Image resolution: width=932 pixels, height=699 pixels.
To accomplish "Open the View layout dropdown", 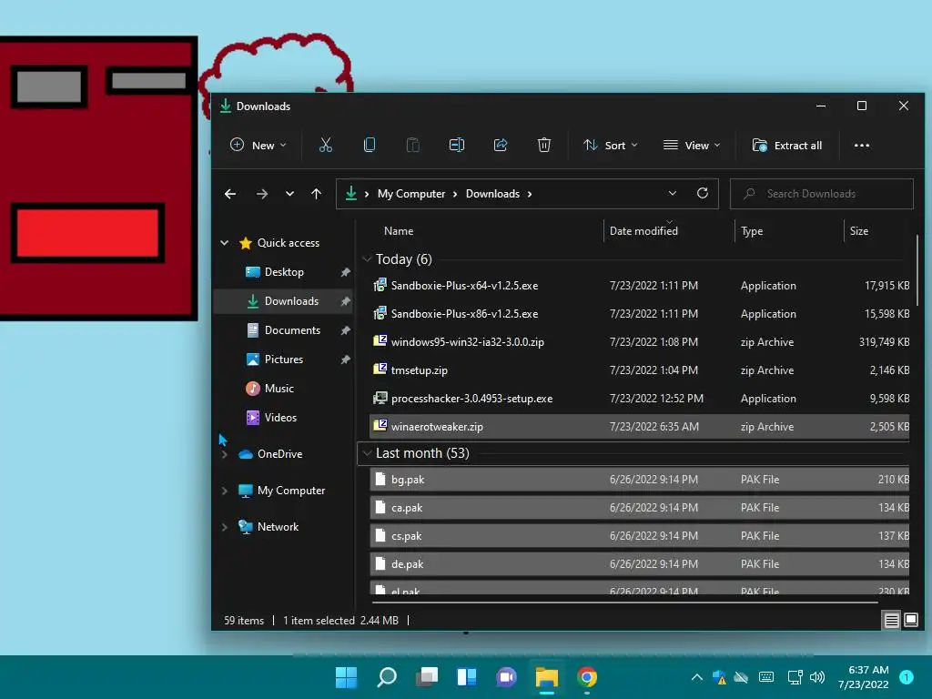I will coord(692,145).
